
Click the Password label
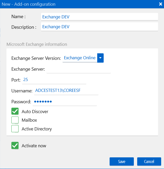coord(21,102)
